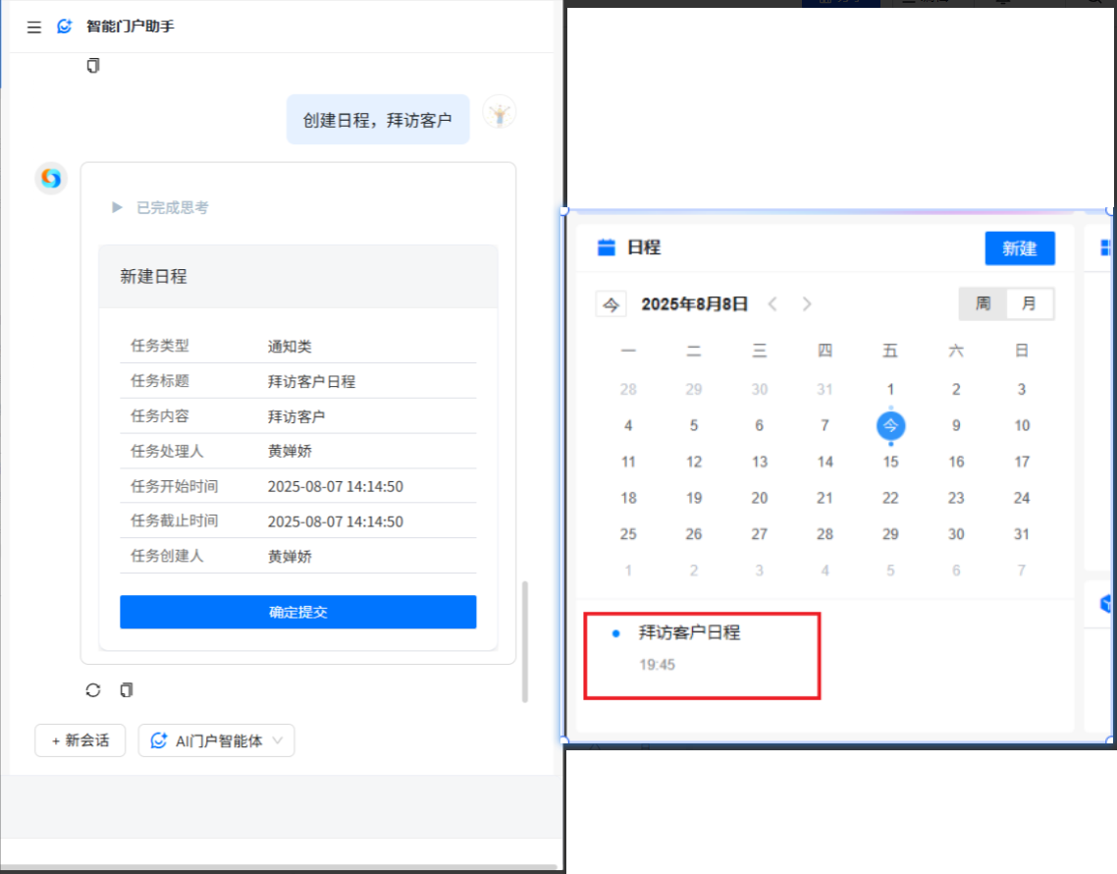Start a new chat with 新会话
This screenshot has height=874, width=1117.
point(80,741)
